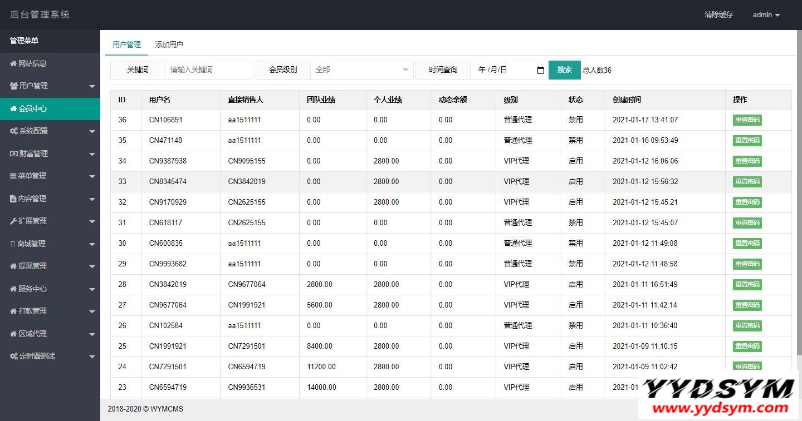Select the 用户管理 tab

[126, 44]
